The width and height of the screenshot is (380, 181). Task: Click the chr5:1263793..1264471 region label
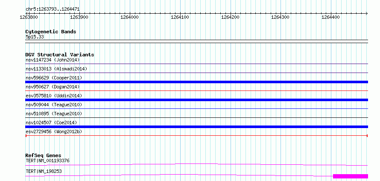click(53, 9)
